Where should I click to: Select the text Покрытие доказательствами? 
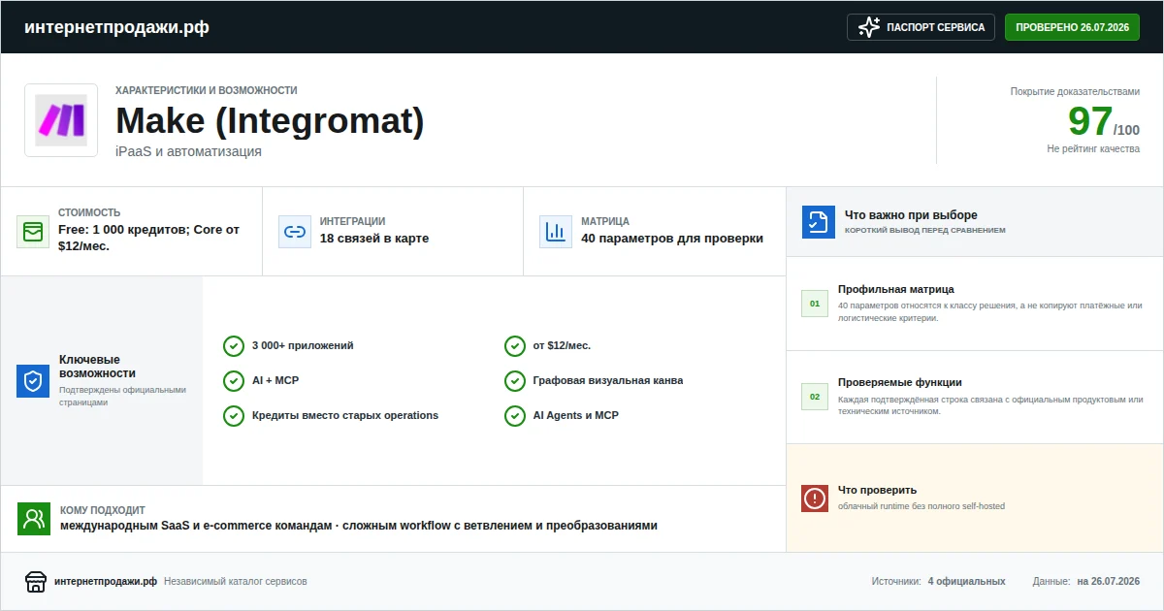(x=1075, y=91)
